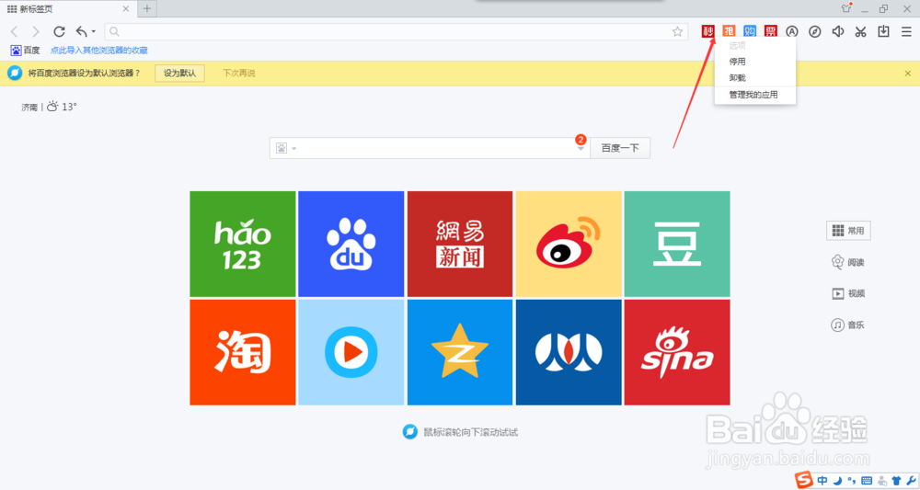Open a new tab with plus button

pyautogui.click(x=147, y=9)
